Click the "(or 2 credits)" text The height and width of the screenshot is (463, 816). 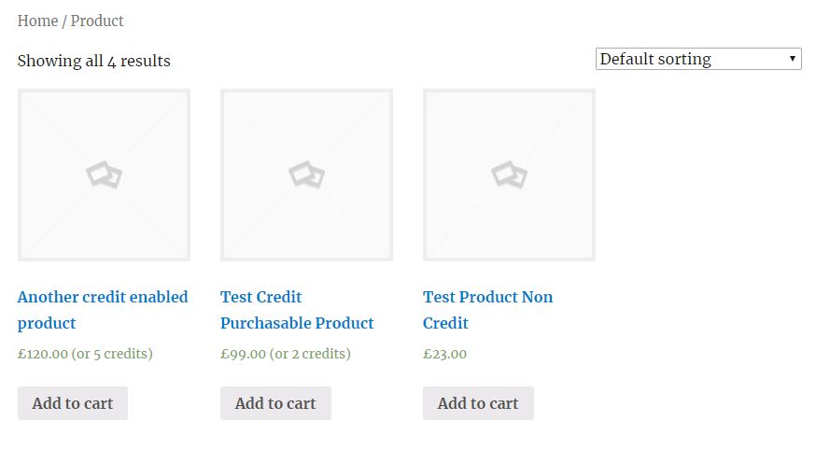[x=311, y=354]
